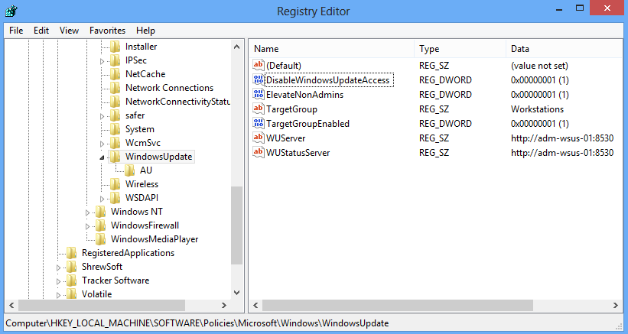Click the values pane horizontal scrollbar thumb

398,305
